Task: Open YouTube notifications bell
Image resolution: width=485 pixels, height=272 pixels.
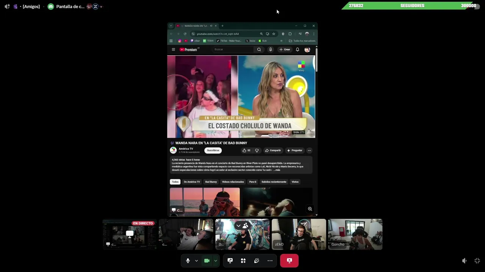Action: tap(297, 49)
